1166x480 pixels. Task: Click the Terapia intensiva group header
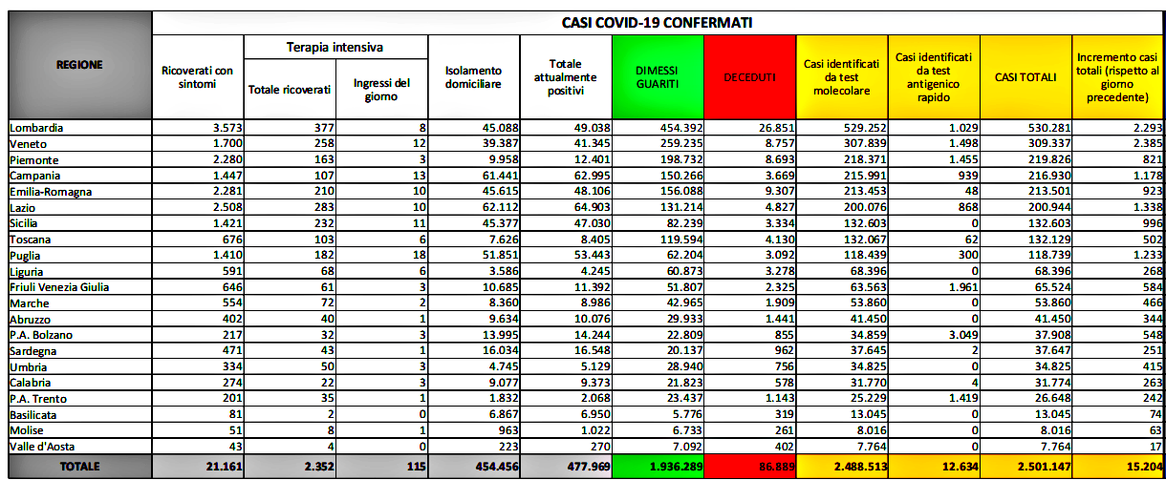coord(335,47)
